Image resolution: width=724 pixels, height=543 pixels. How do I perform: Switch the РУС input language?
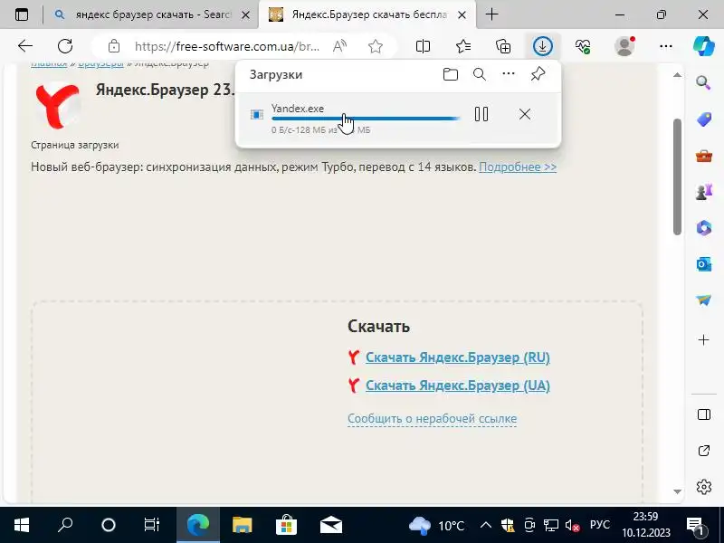click(600, 525)
